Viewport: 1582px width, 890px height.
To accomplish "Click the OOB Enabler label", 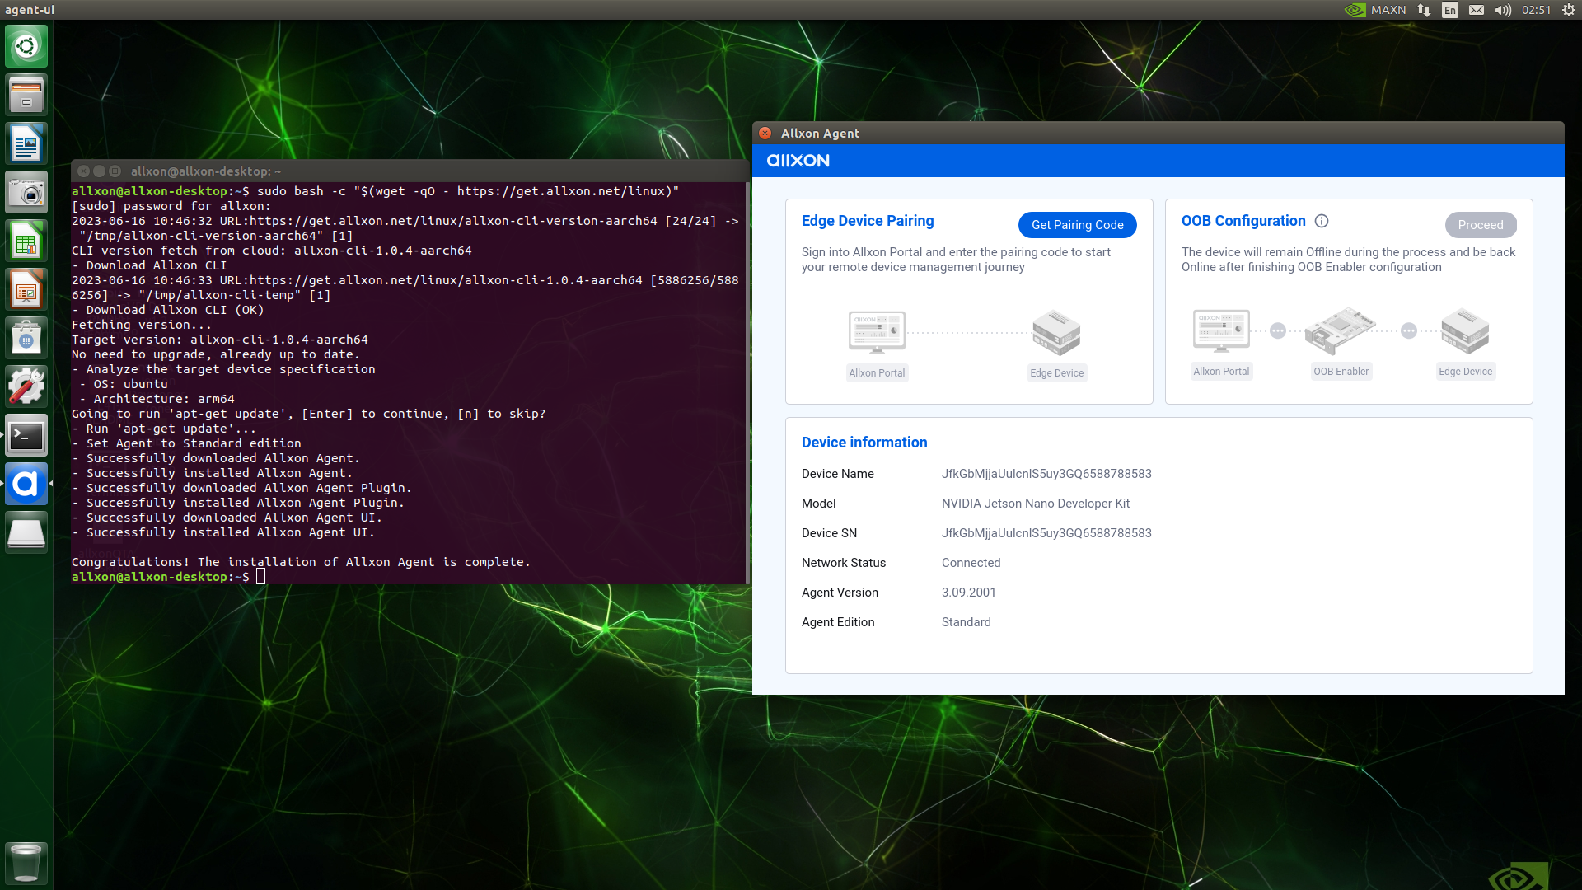I will tap(1341, 372).
